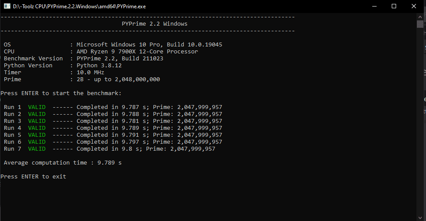Click the Python 3.8.12 version text
Screen dimensions: 426x221
99,66
